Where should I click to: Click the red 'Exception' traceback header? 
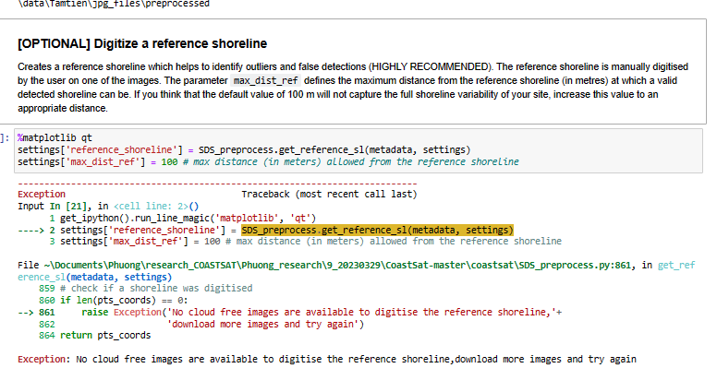(42, 194)
